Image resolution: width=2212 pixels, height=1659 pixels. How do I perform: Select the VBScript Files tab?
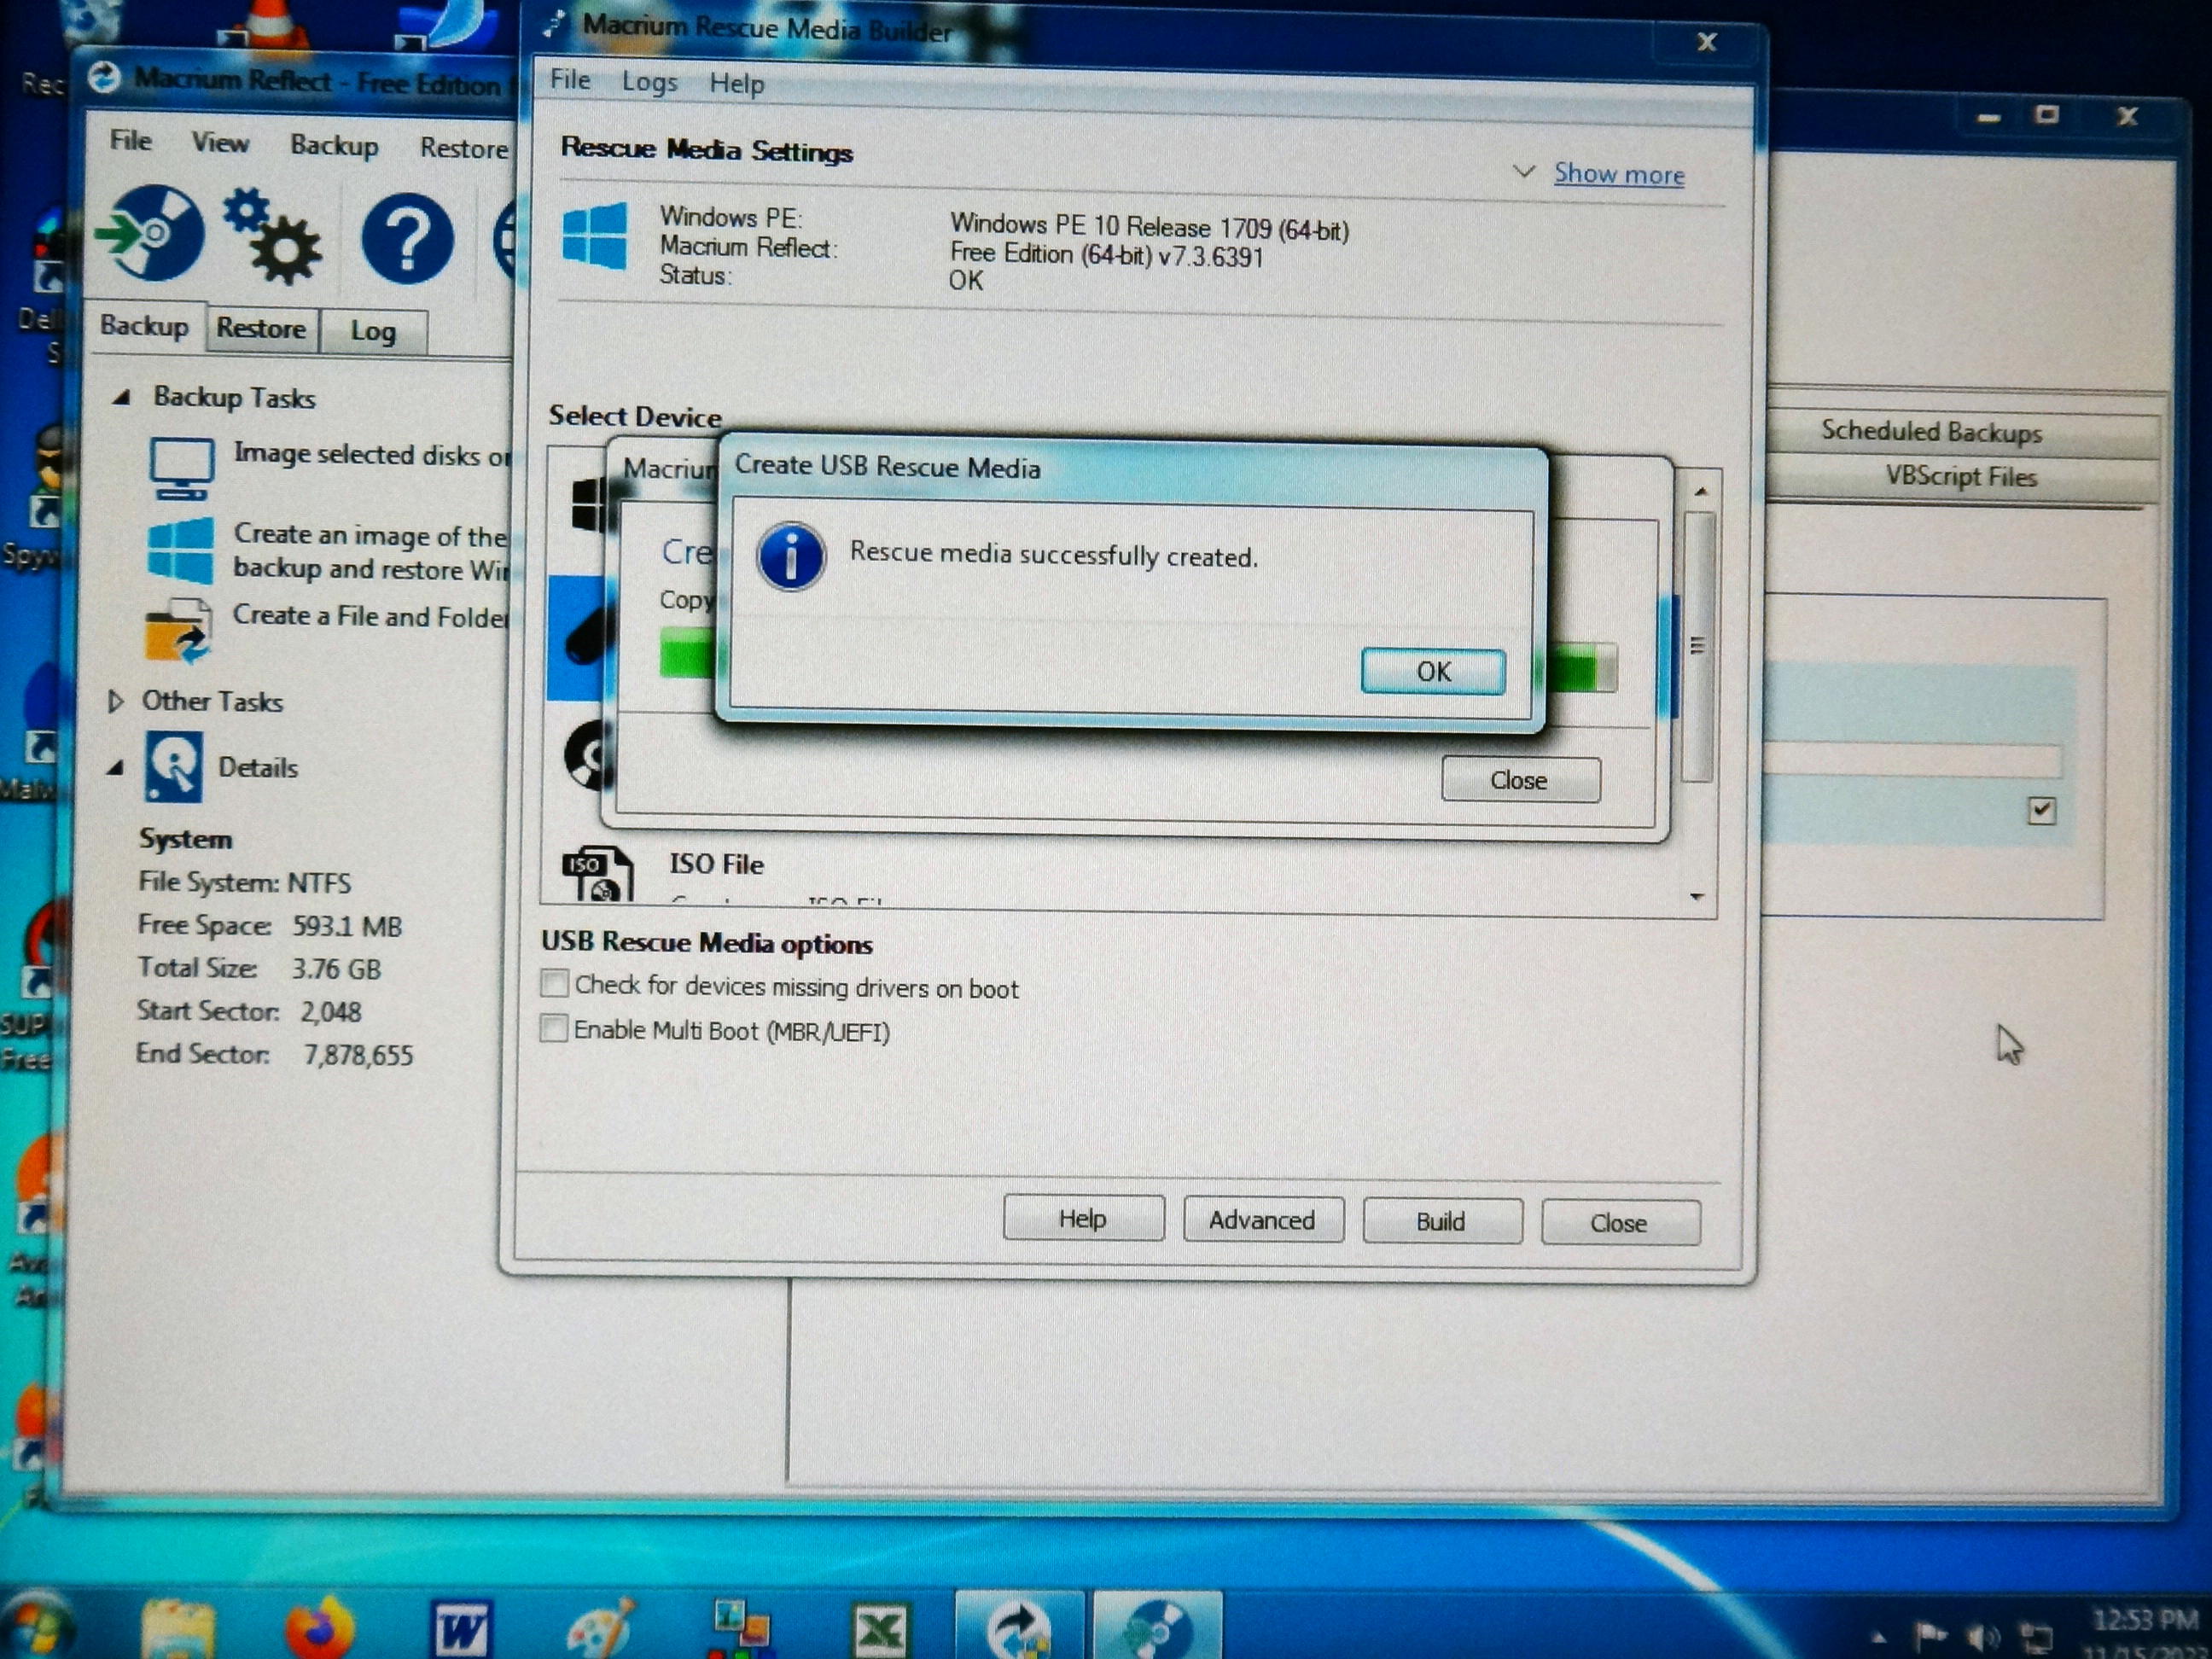(x=1960, y=476)
